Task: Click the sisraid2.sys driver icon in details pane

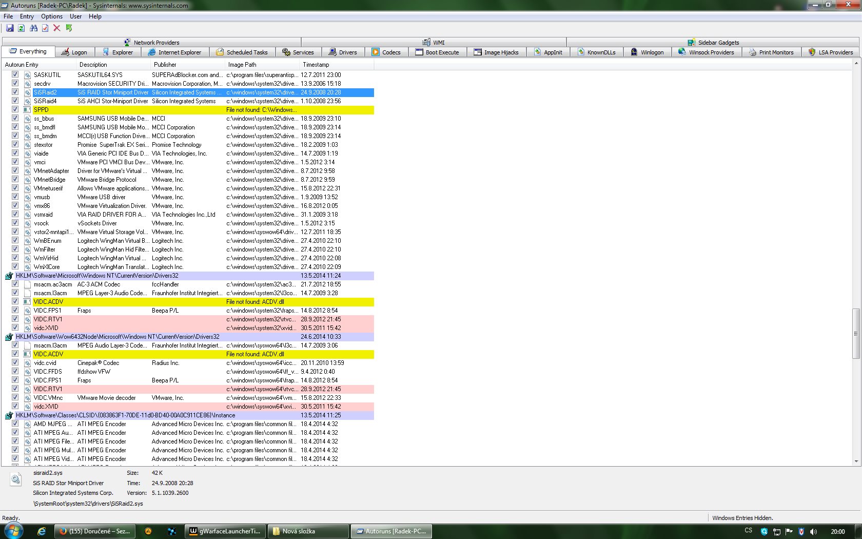Action: [x=16, y=479]
